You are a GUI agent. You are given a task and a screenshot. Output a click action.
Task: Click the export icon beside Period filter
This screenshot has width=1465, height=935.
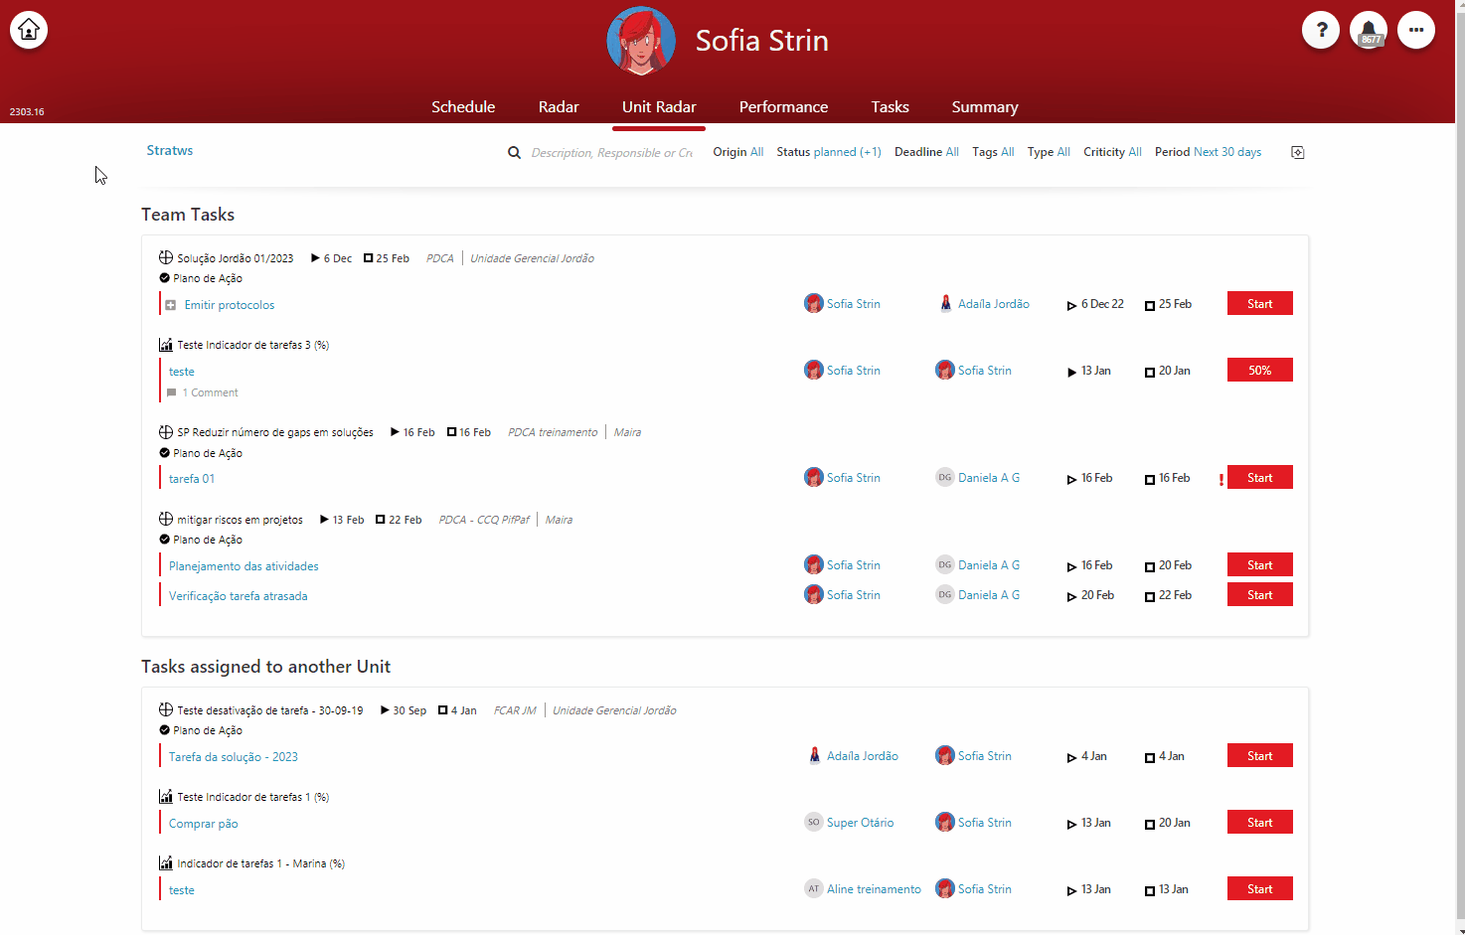click(x=1297, y=152)
